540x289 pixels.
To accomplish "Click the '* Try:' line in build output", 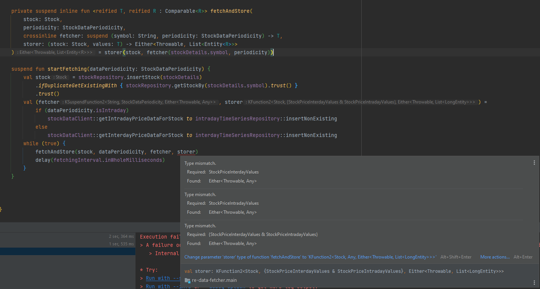I will point(149,270).
